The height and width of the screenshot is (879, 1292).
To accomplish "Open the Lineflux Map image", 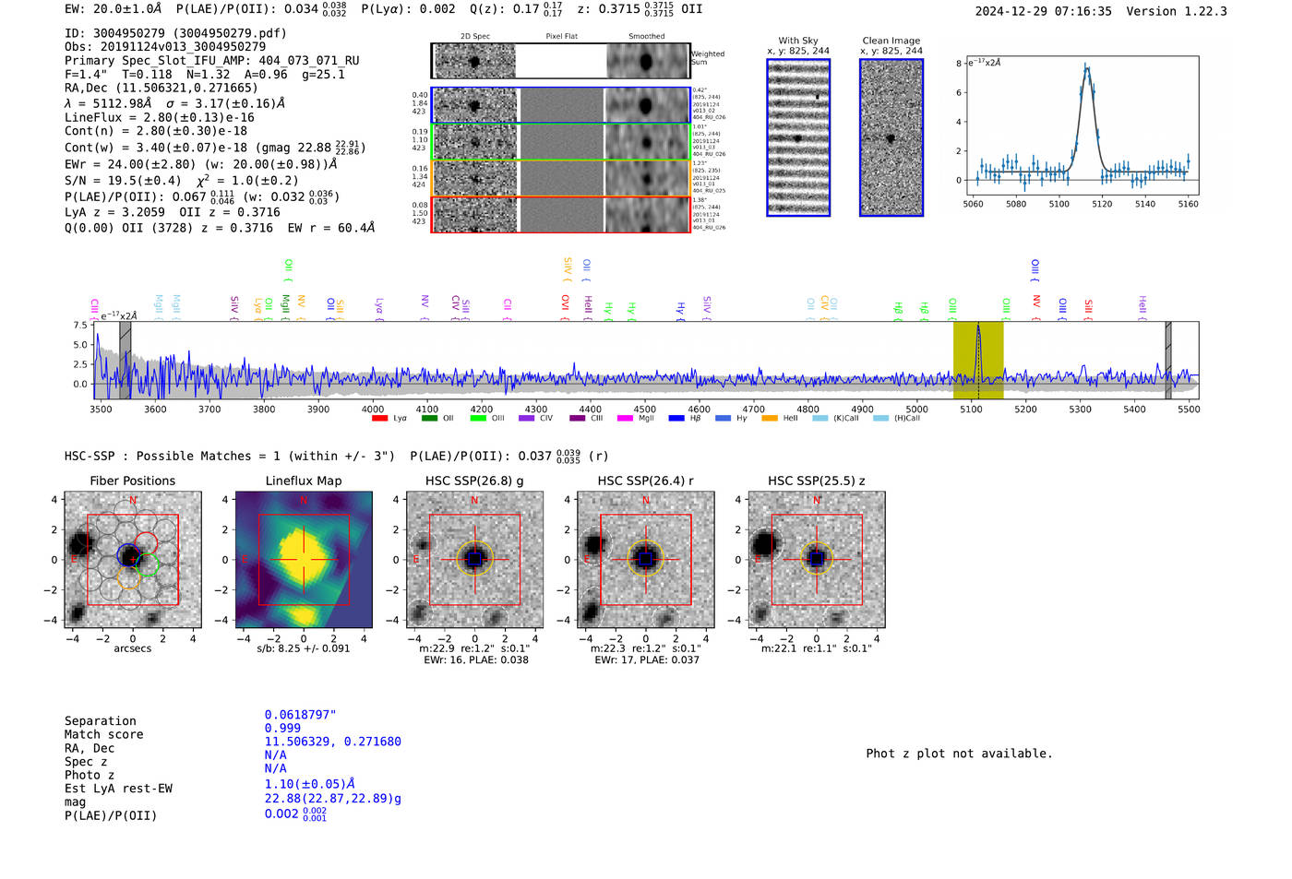I will tap(304, 560).
